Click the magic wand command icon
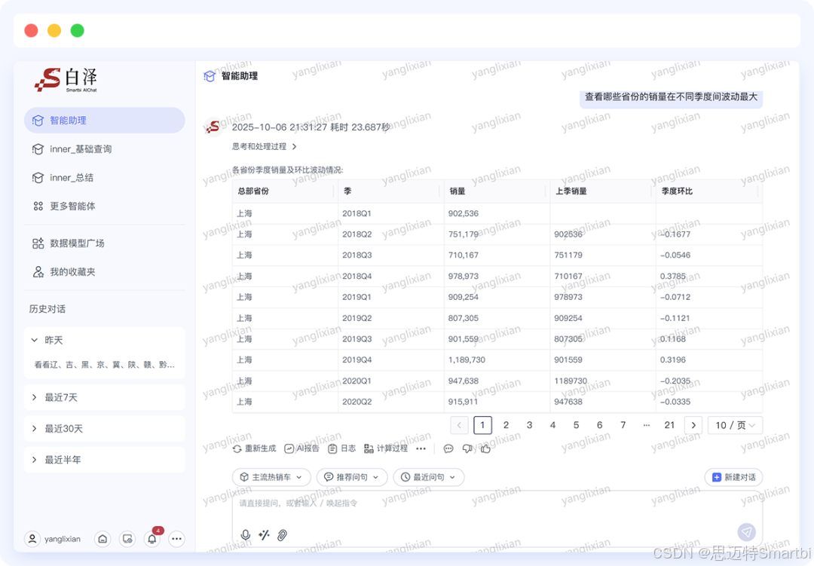Screen dimensions: 814x566 coord(265,535)
